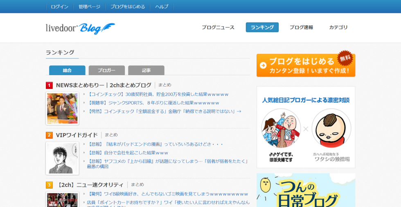
Task: Click the bullet arrow before 【悲報】自分で会社を起こした
Action: point(84,153)
